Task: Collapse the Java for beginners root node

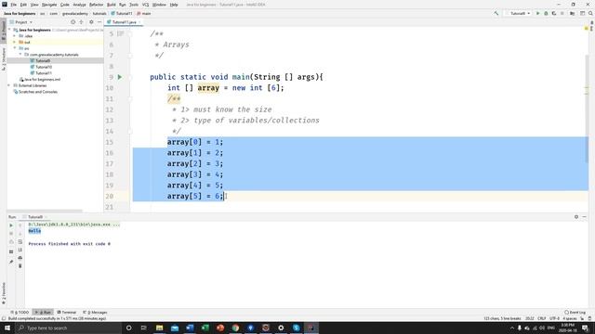Action: click(9, 30)
